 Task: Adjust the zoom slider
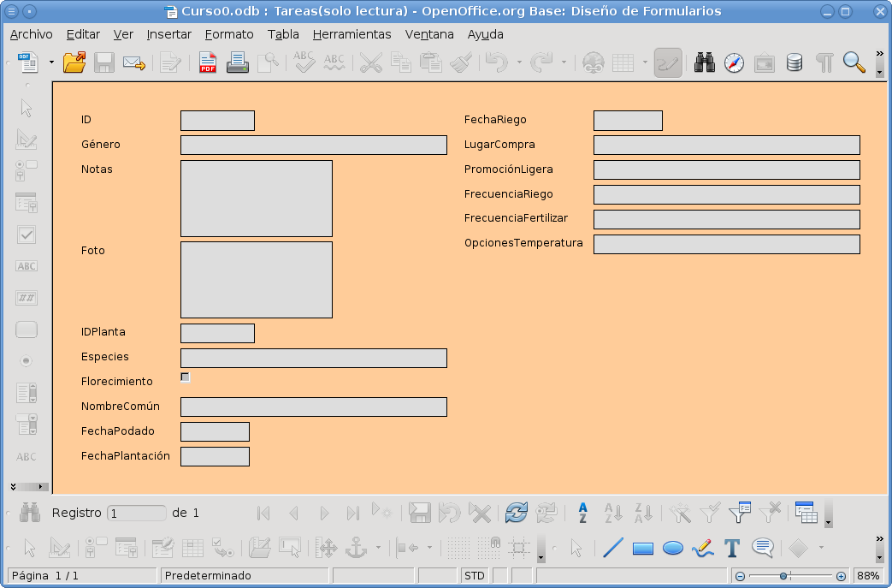(x=784, y=575)
